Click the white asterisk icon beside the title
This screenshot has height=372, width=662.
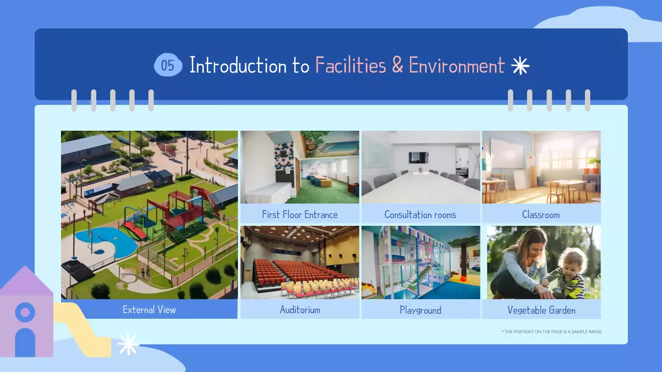coord(520,65)
